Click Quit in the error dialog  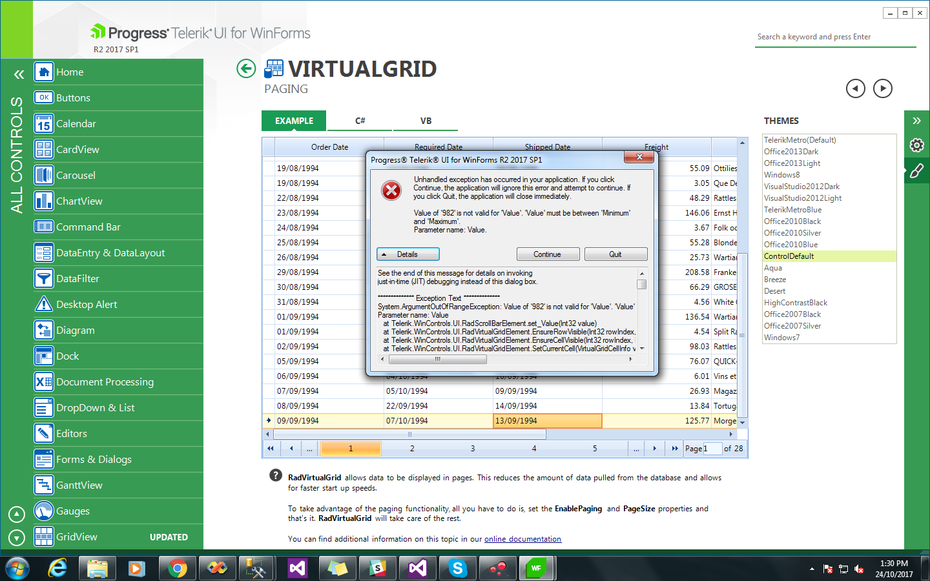coord(615,254)
